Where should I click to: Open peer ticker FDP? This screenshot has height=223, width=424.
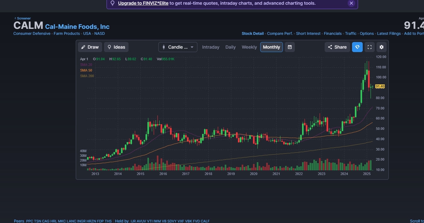click(x=101, y=221)
